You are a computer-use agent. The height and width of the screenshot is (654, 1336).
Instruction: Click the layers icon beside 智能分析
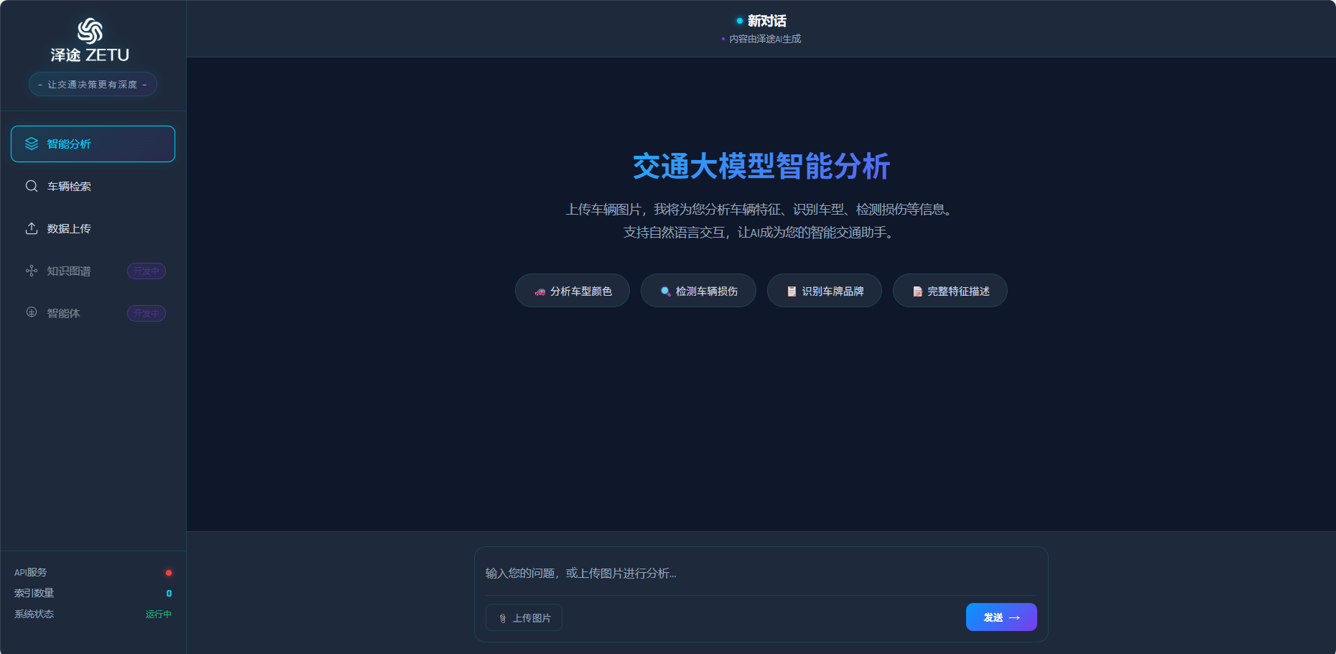(32, 144)
